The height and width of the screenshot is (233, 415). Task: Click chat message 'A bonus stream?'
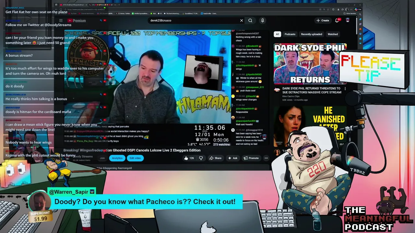click(19, 55)
